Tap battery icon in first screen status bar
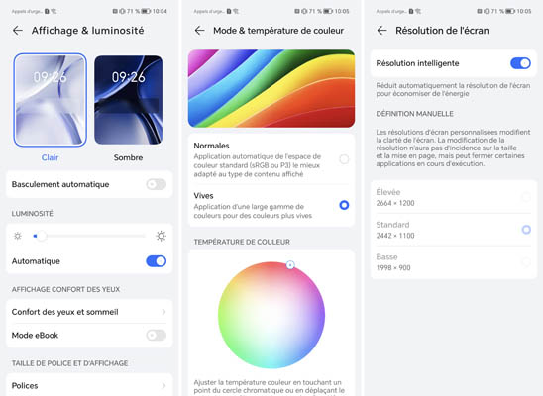Viewport: 543px width, 396px height. coord(146,11)
